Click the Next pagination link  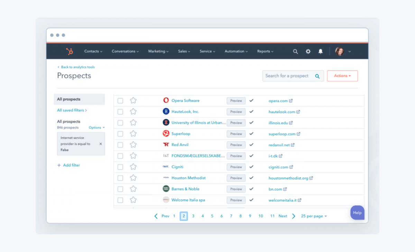(x=283, y=216)
